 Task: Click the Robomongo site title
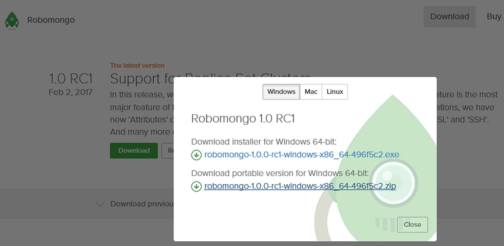(51, 20)
